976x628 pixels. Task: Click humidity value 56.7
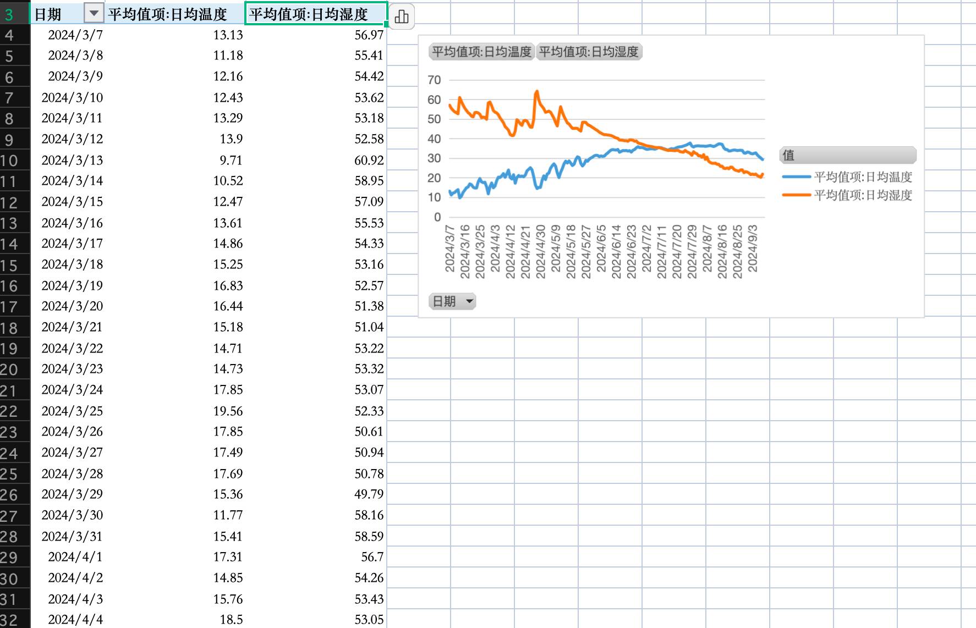(372, 557)
